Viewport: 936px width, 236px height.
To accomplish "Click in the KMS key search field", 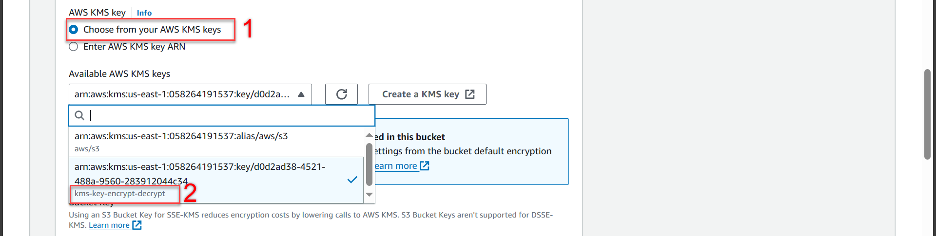I will click(x=229, y=115).
